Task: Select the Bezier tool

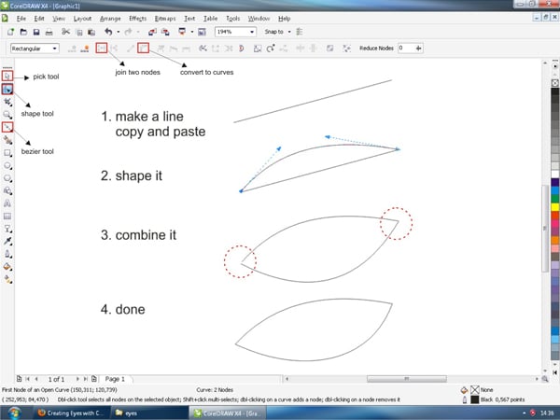Action: pos(7,126)
